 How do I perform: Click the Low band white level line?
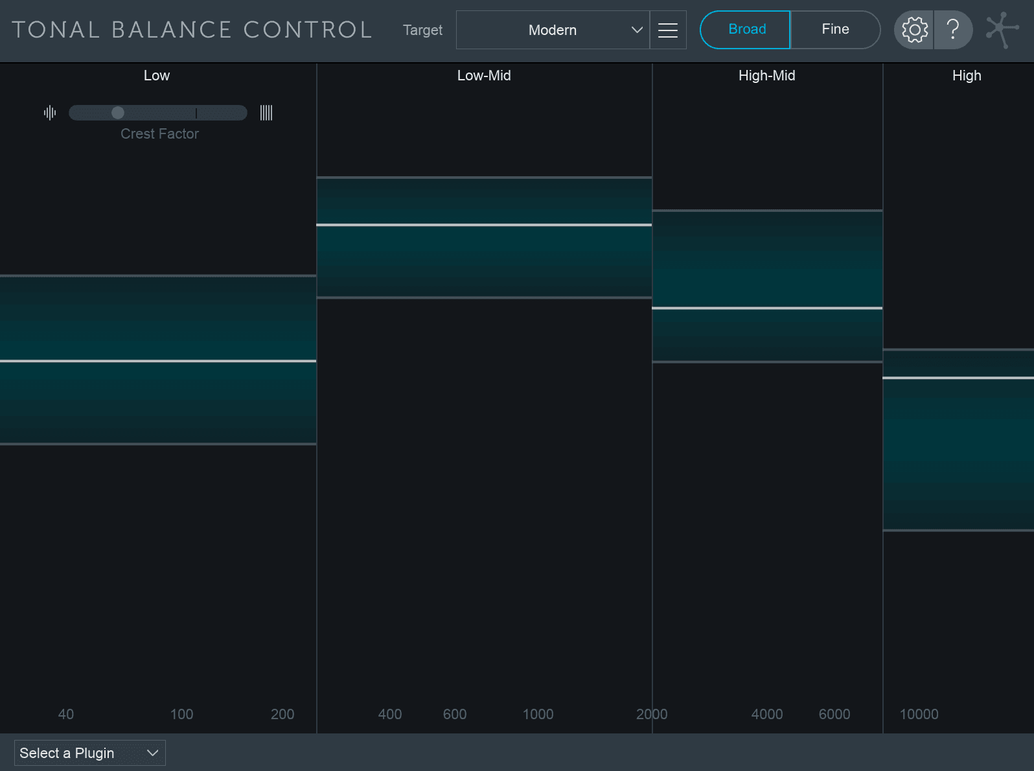pos(158,361)
